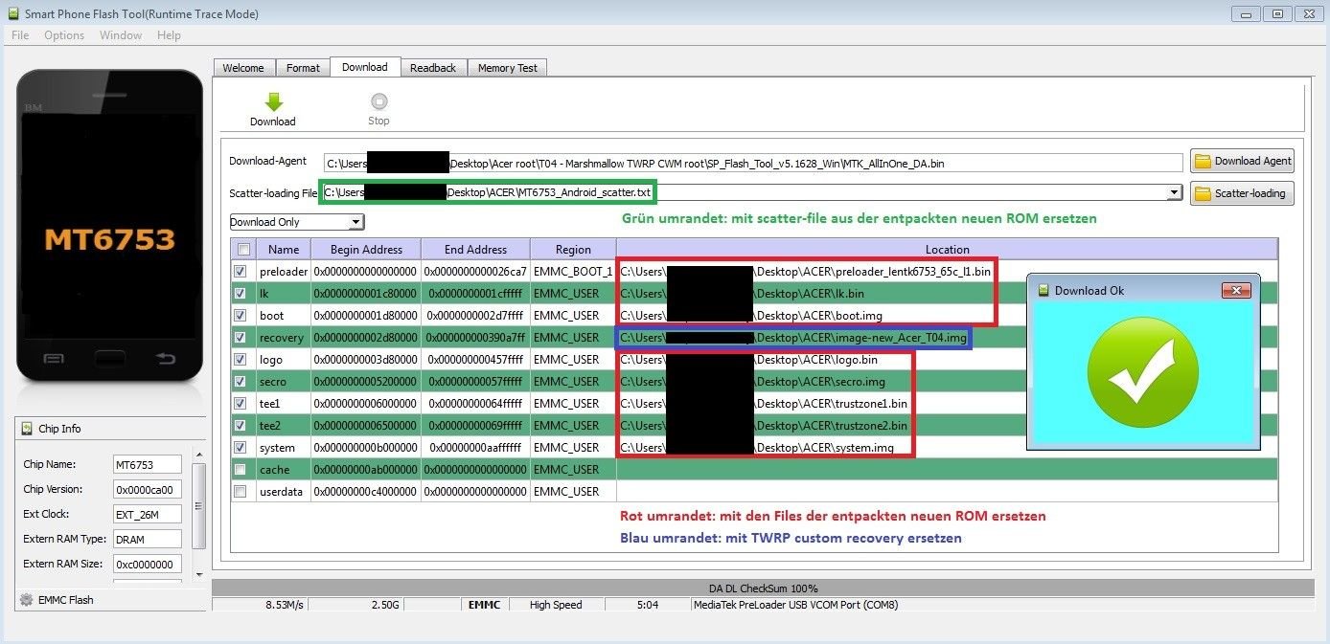This screenshot has width=1330, height=644.
Task: Click the Extern RAM Type field
Action: pos(147,539)
